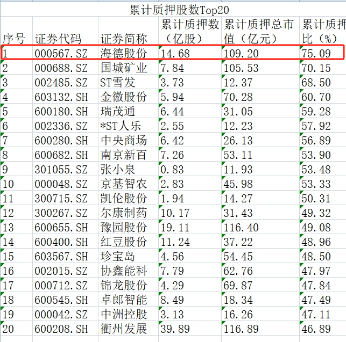Select the cell with value 70.15
Screen dimensions: 346x342
pyautogui.click(x=323, y=67)
